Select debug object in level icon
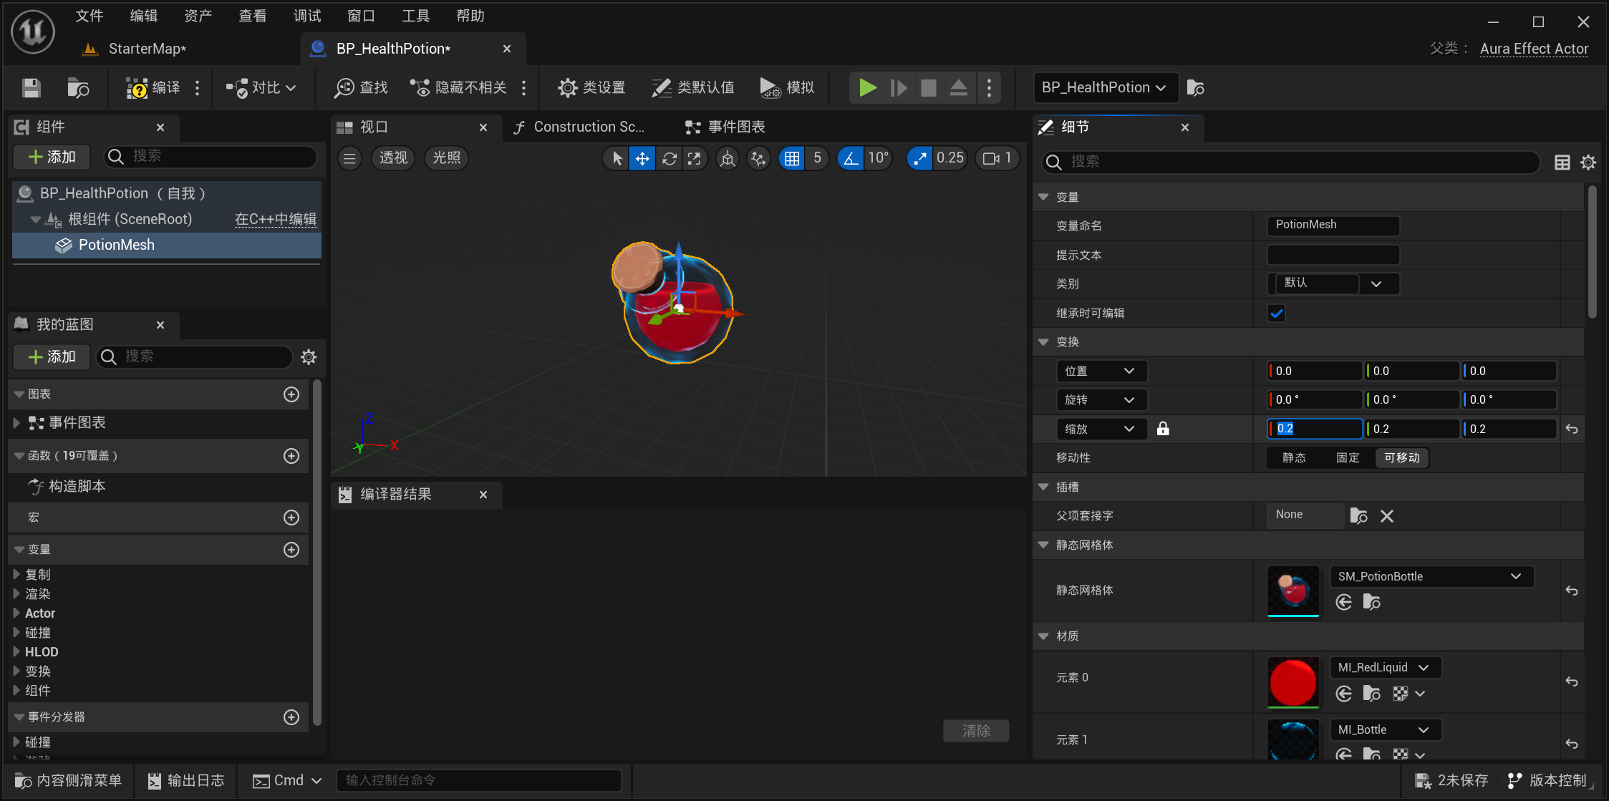This screenshot has width=1609, height=801. pos(1195,87)
